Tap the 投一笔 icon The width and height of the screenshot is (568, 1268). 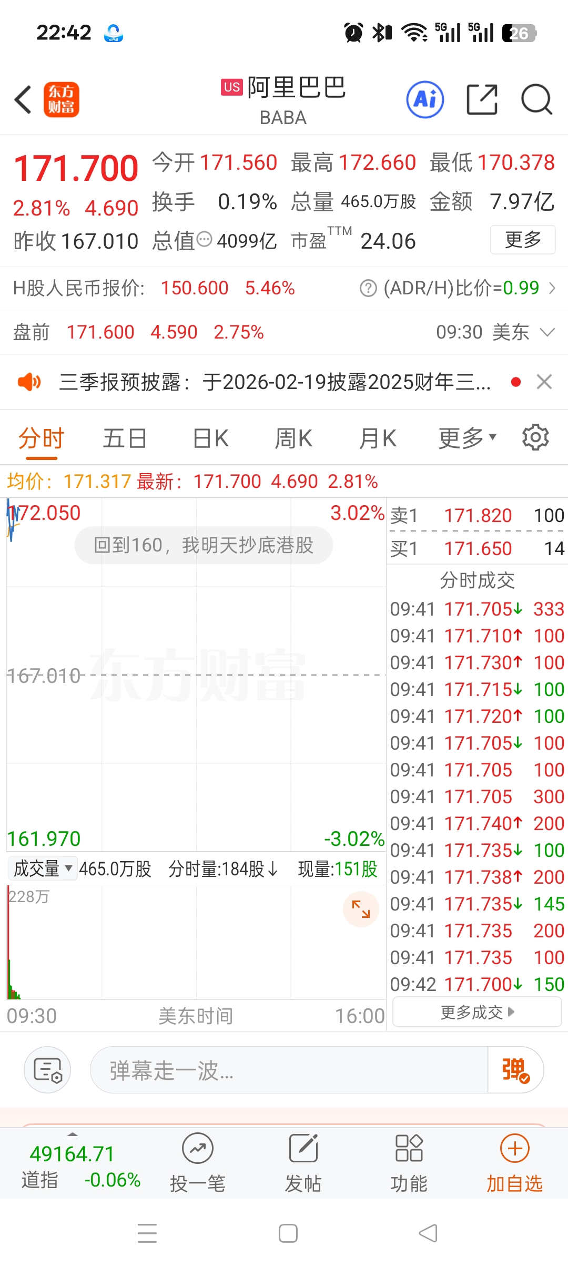198,1149
